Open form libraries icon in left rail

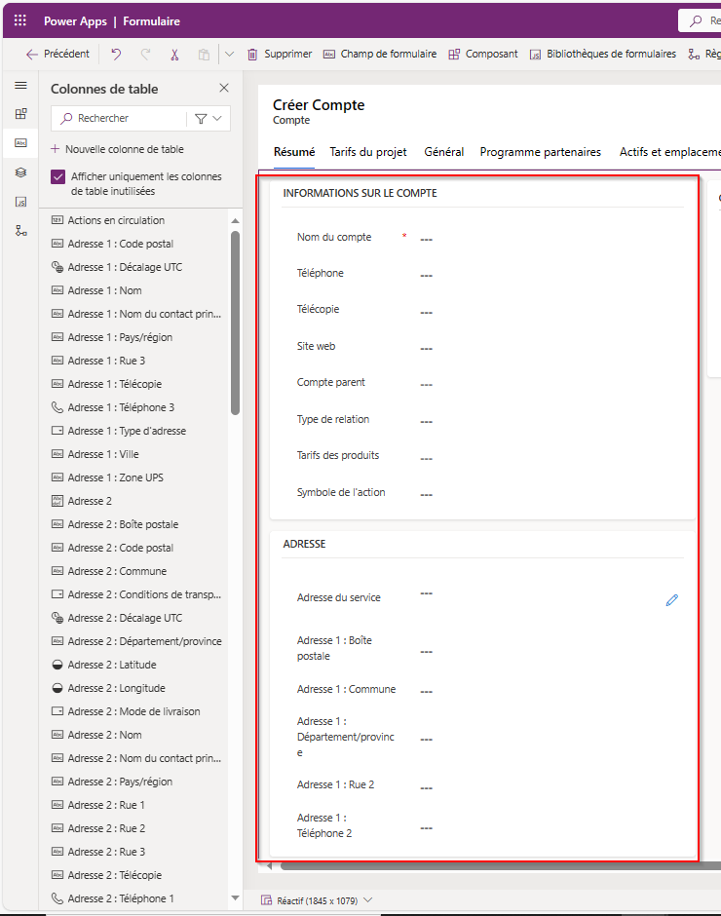point(20,202)
